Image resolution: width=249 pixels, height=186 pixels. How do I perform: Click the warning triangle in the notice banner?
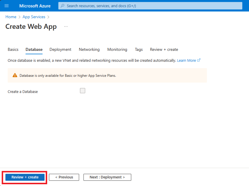15,75
